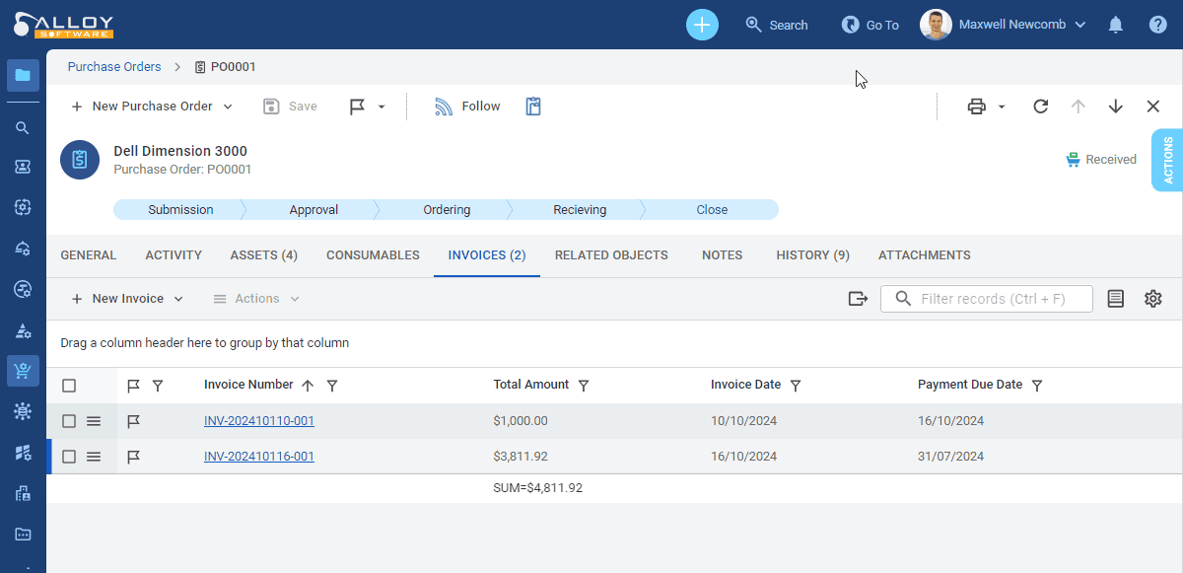This screenshot has width=1183, height=573.
Task: Refresh the purchase order record
Action: (1040, 107)
